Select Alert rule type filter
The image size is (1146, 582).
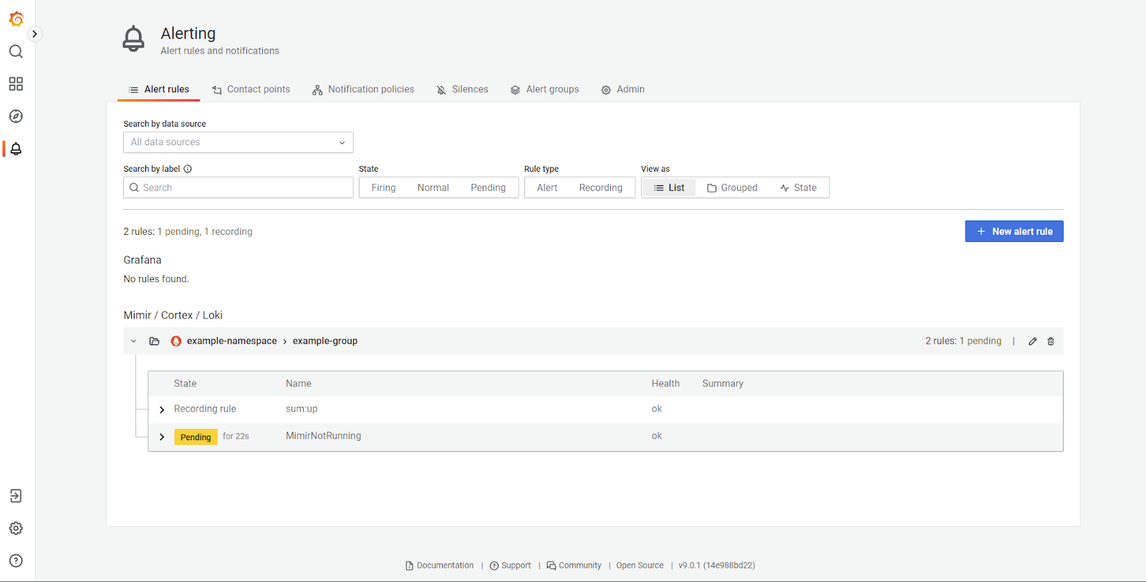tap(547, 188)
